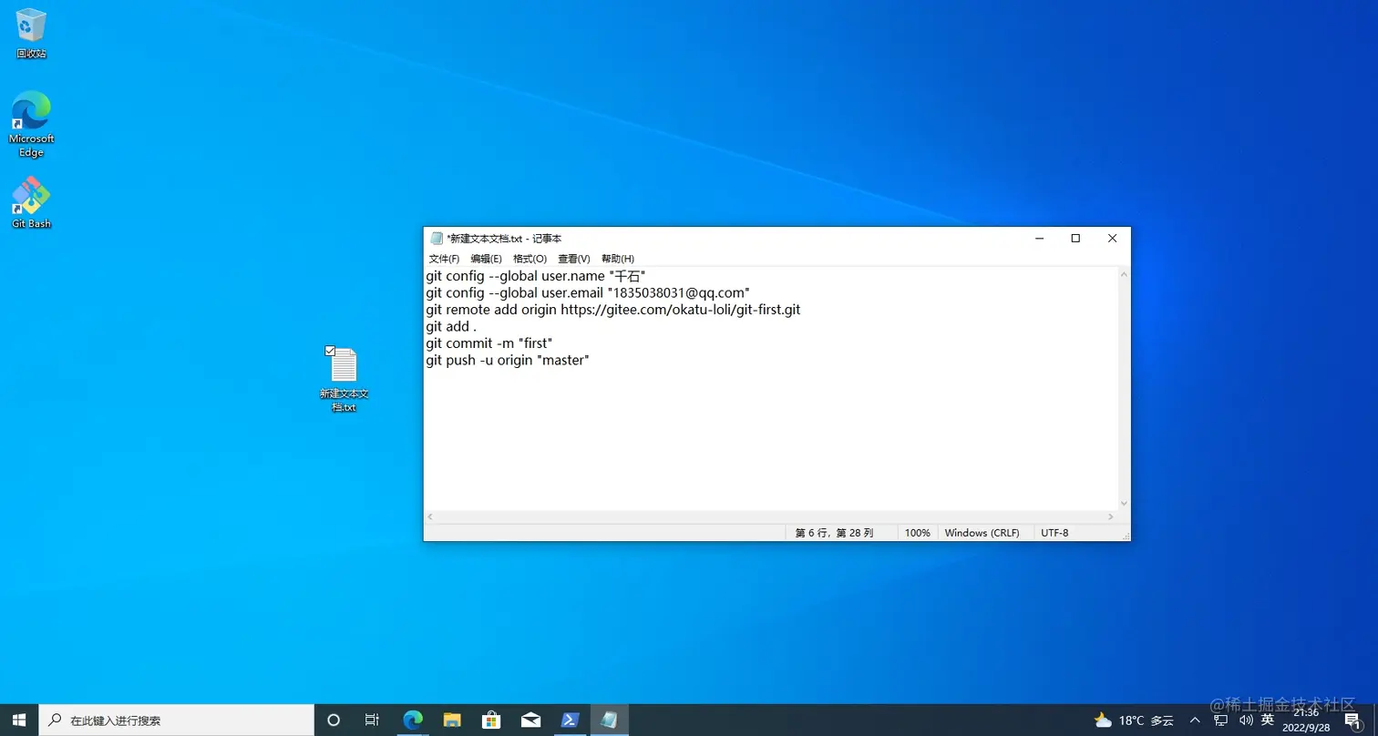The image size is (1378, 736).
Task: Click the 'git commit -m "first"' line
Action: click(x=489, y=343)
